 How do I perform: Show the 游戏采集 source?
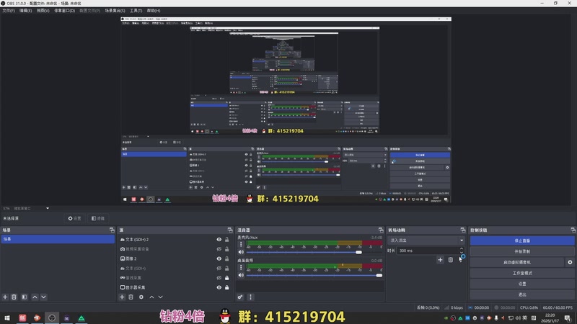pyautogui.click(x=219, y=278)
